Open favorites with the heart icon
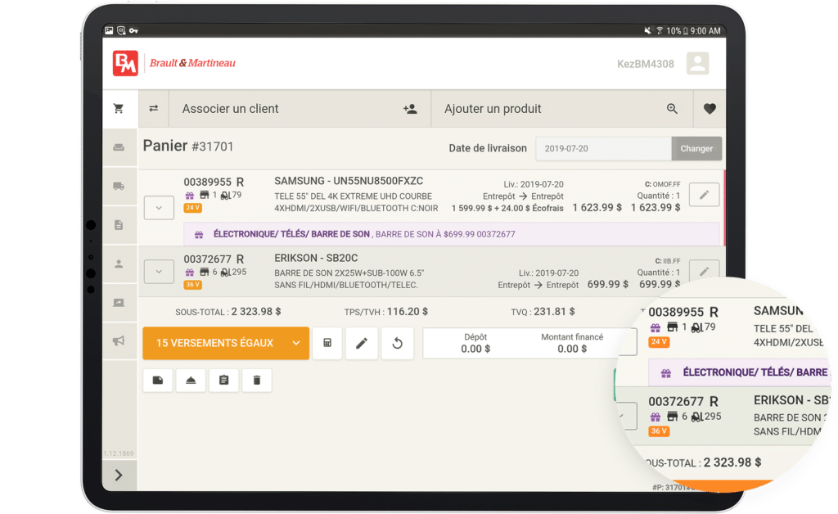The image size is (838, 514). (710, 109)
